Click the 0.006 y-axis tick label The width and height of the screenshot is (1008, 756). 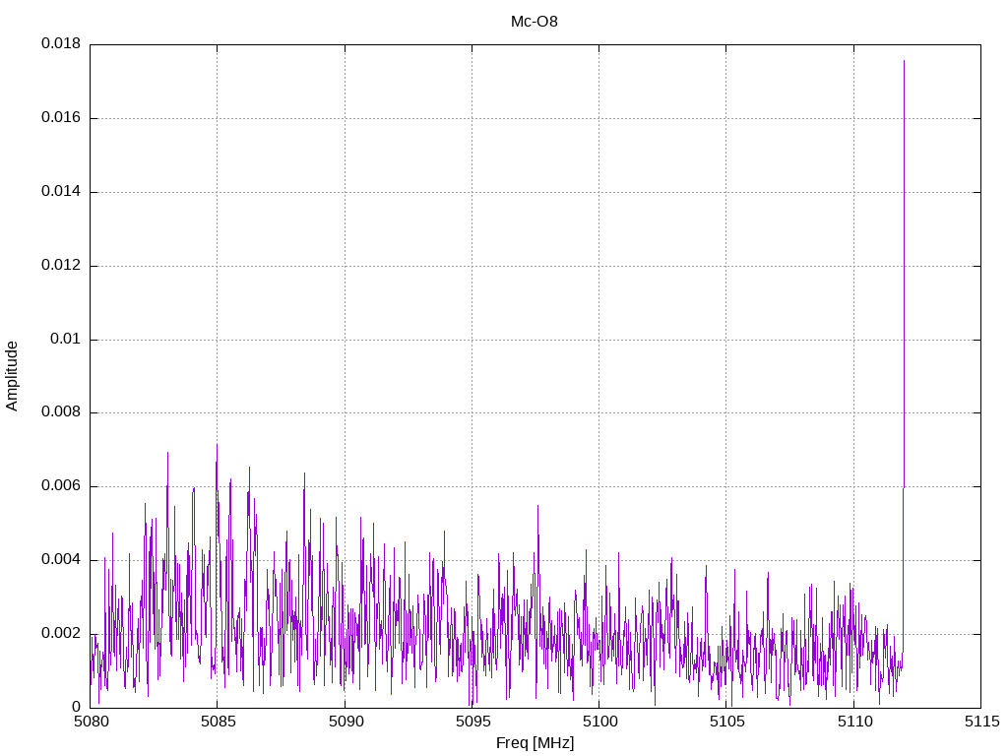click(60, 486)
